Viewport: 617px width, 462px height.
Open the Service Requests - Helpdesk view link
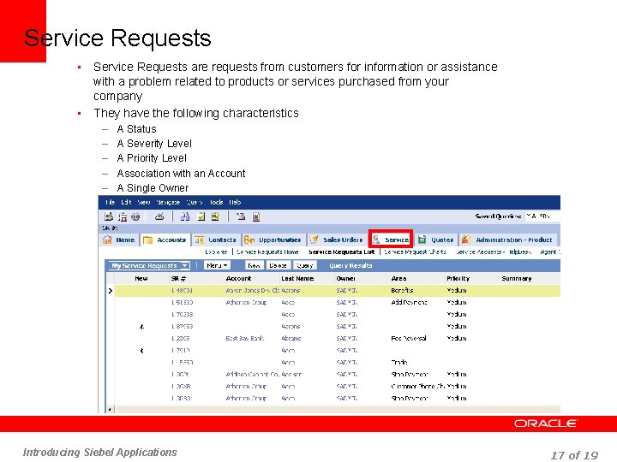pyautogui.click(x=494, y=252)
